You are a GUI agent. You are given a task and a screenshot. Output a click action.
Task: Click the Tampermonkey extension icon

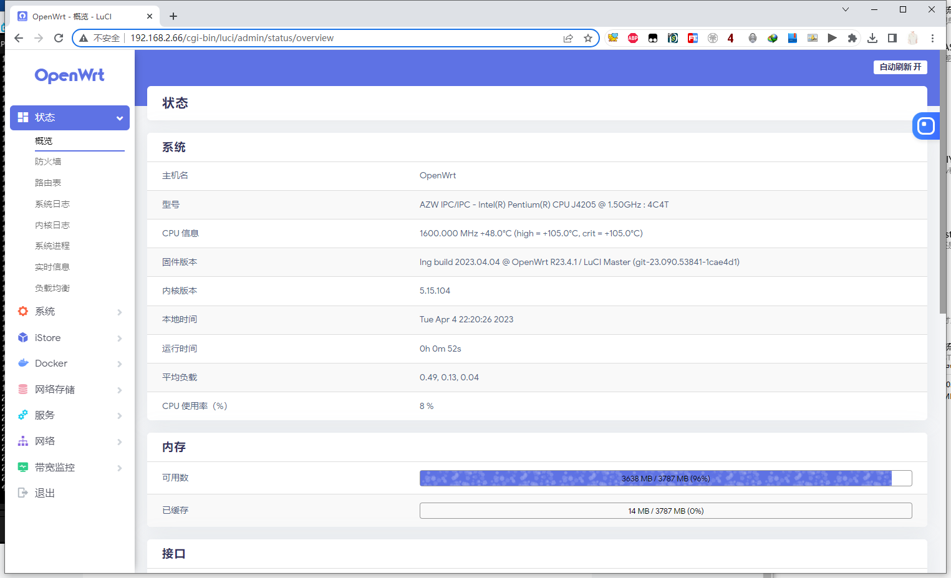(653, 38)
